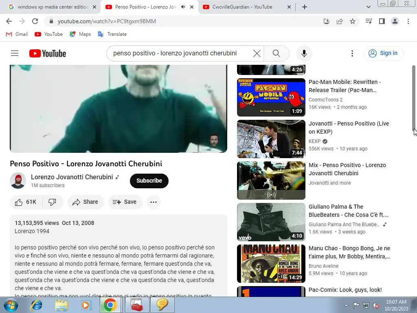Open the more actions ellipsis below the video
417x313 pixels.
click(154, 202)
